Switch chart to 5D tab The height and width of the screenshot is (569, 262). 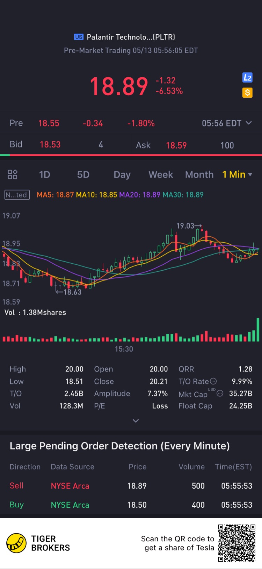tap(83, 174)
